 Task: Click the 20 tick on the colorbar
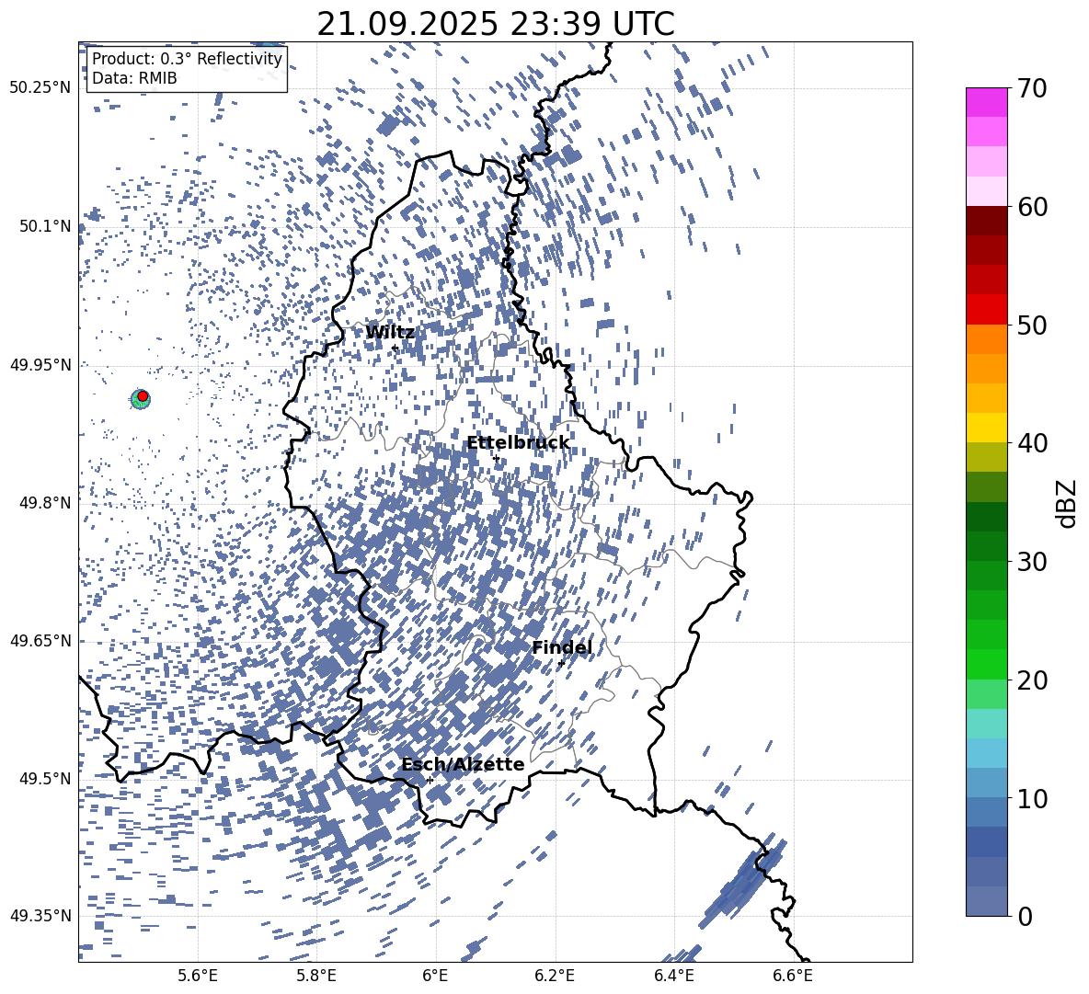click(1031, 680)
